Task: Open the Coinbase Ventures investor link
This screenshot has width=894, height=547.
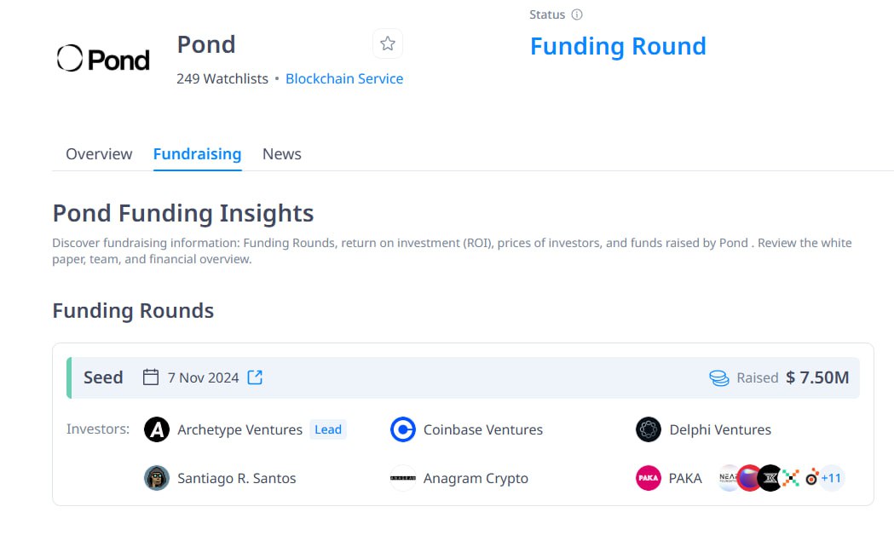Action: pyautogui.click(x=483, y=429)
